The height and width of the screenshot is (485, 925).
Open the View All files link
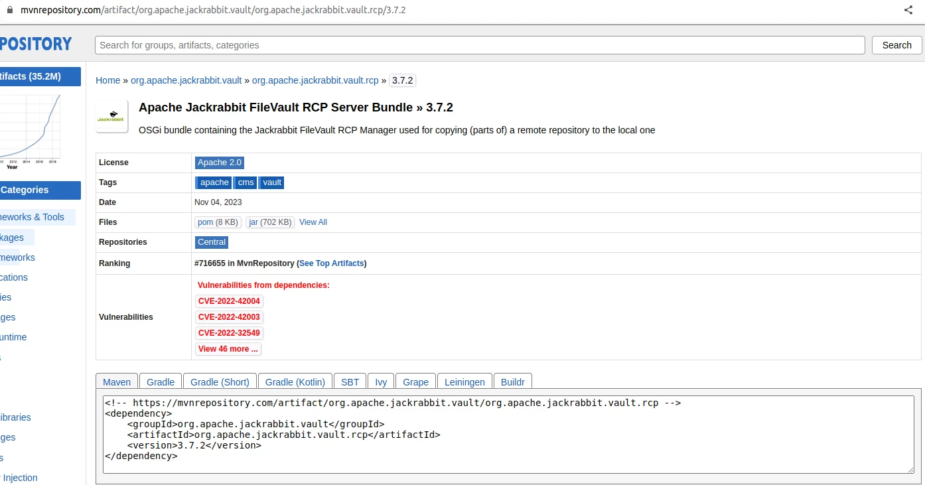[x=313, y=222]
